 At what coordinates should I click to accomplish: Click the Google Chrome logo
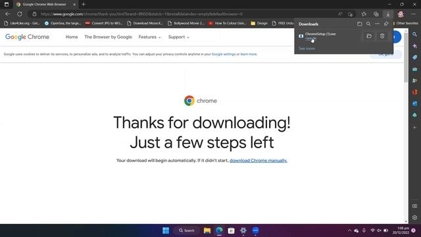[x=27, y=37]
